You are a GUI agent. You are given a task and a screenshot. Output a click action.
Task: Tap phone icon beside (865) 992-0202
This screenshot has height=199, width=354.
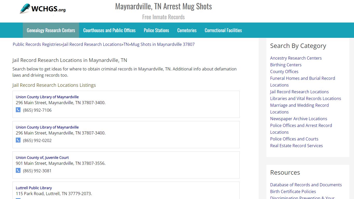click(x=18, y=140)
